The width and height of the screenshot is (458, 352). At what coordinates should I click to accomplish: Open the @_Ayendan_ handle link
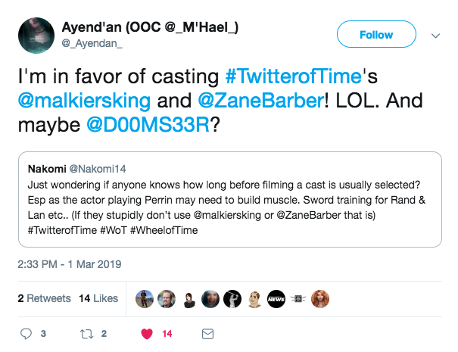(x=90, y=45)
